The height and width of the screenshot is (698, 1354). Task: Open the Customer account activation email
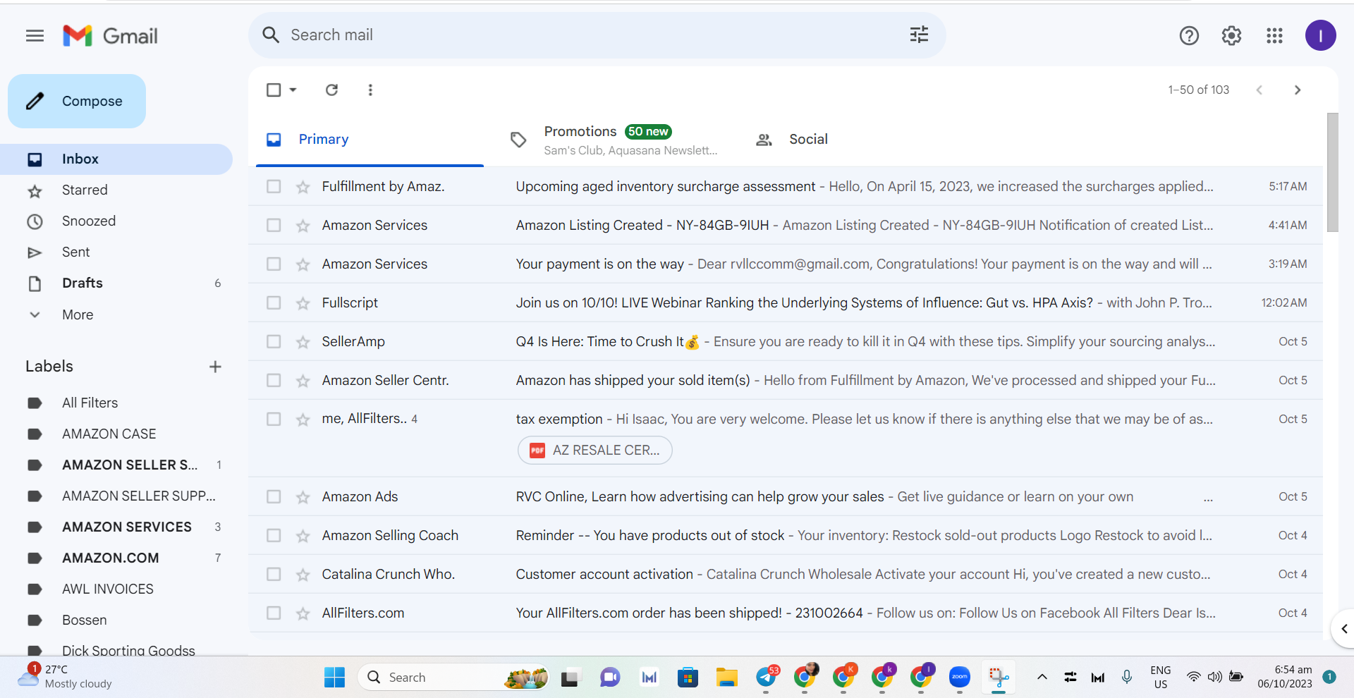(786, 574)
